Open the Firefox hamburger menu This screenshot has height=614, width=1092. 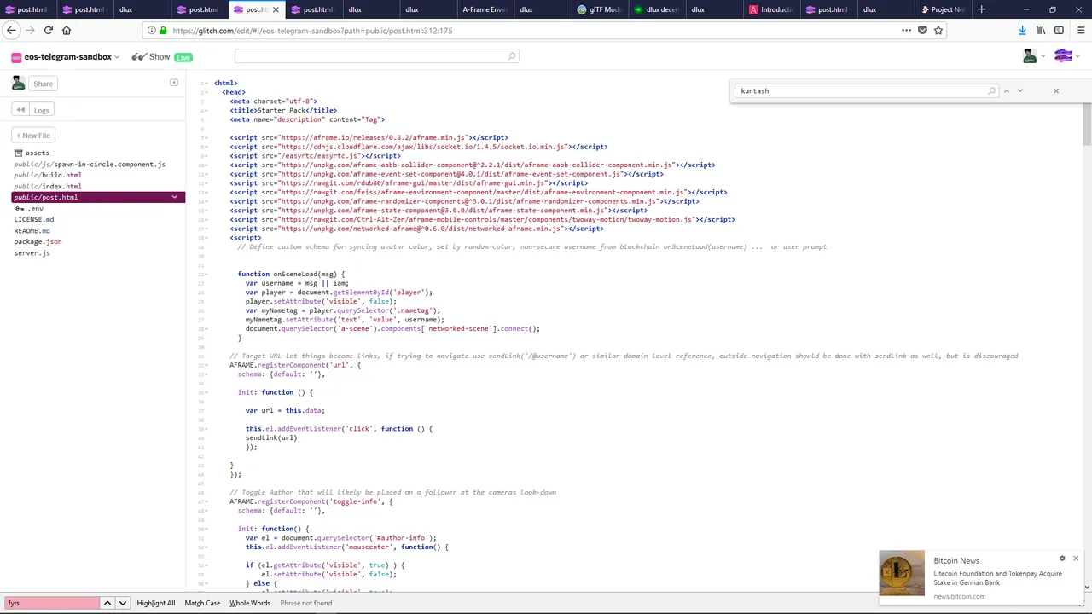[1079, 30]
